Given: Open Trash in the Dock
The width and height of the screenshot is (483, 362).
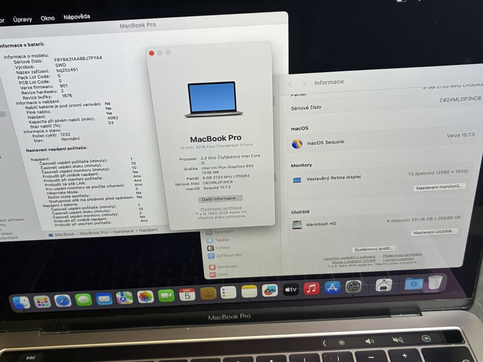Looking at the screenshot, I should (x=435, y=282).
